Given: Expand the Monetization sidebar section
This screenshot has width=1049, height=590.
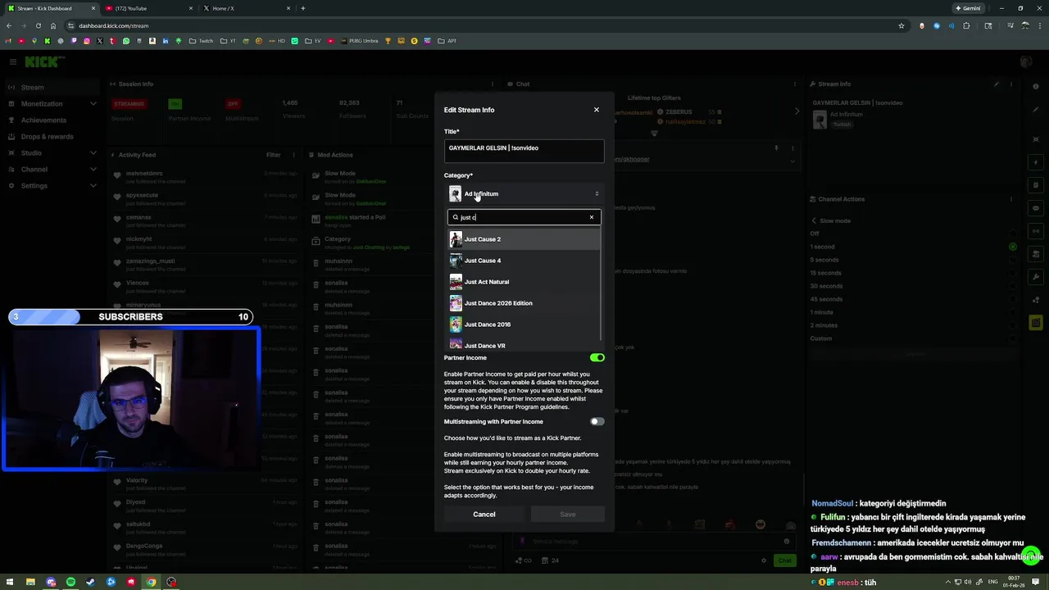Looking at the screenshot, I should point(52,104).
